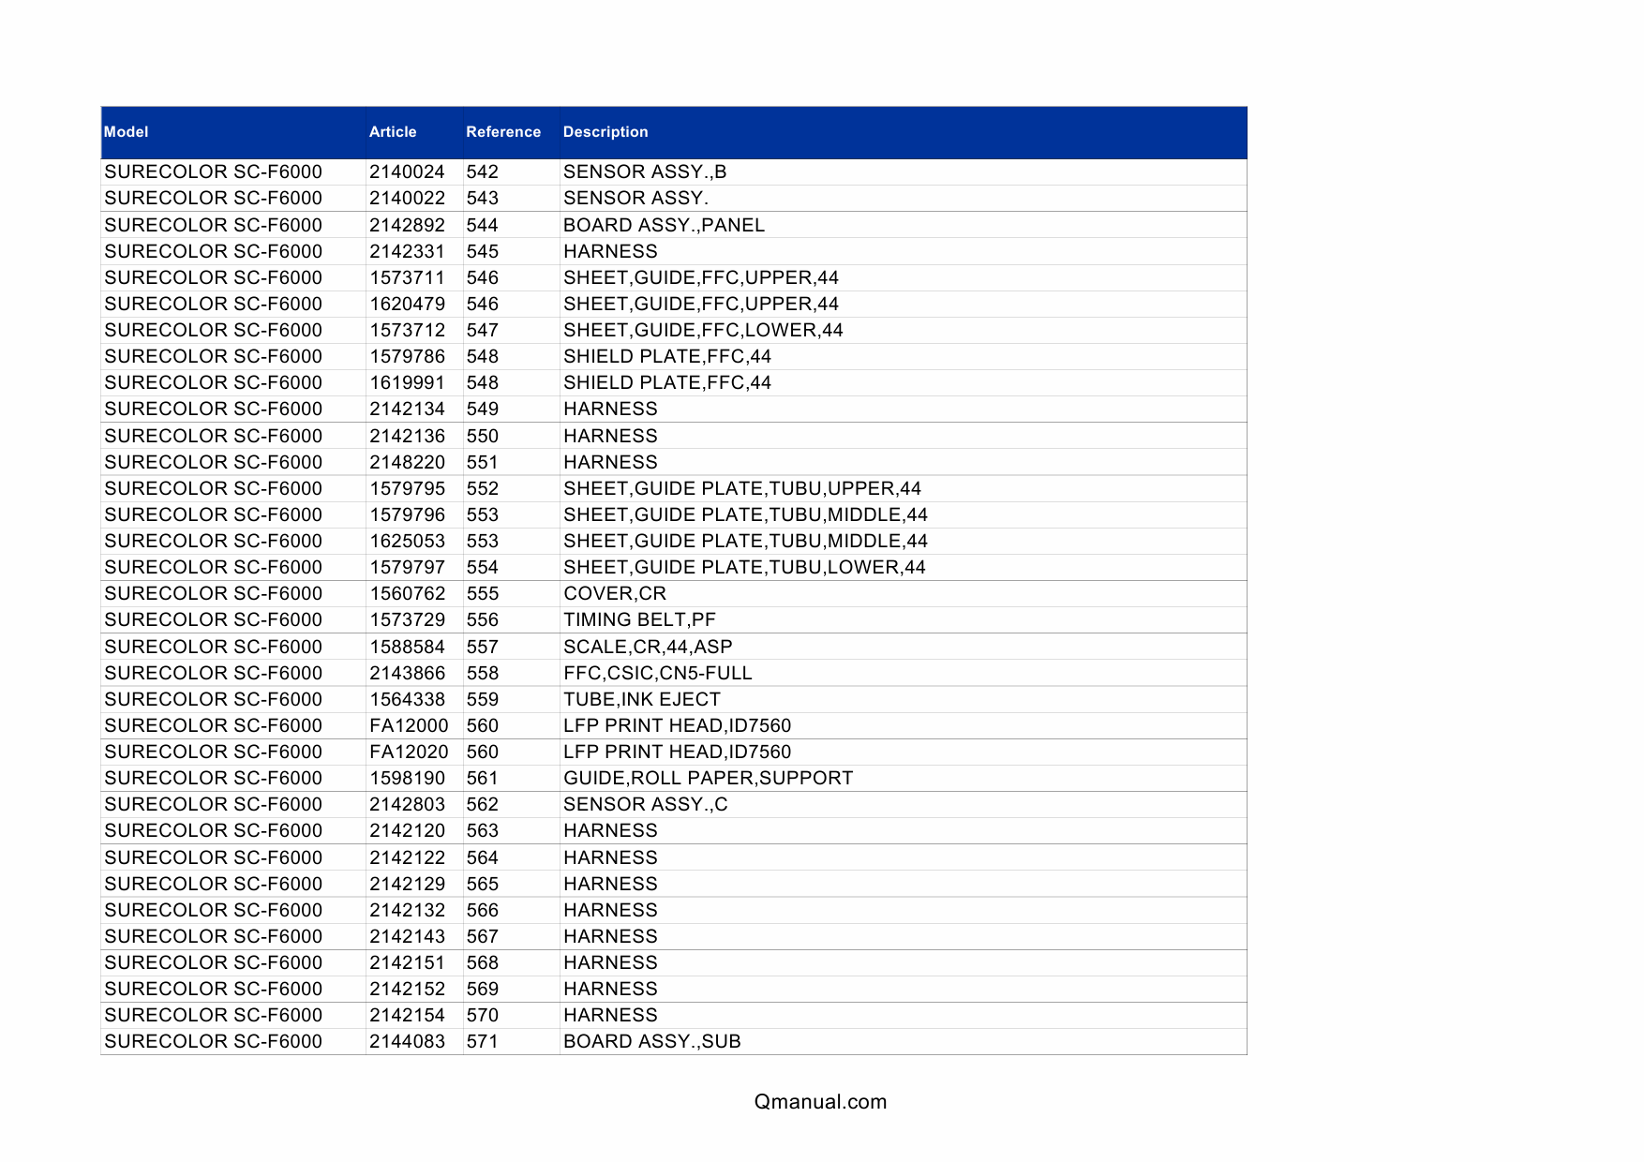
Task: Select article number 1579786
Action: [407, 356]
